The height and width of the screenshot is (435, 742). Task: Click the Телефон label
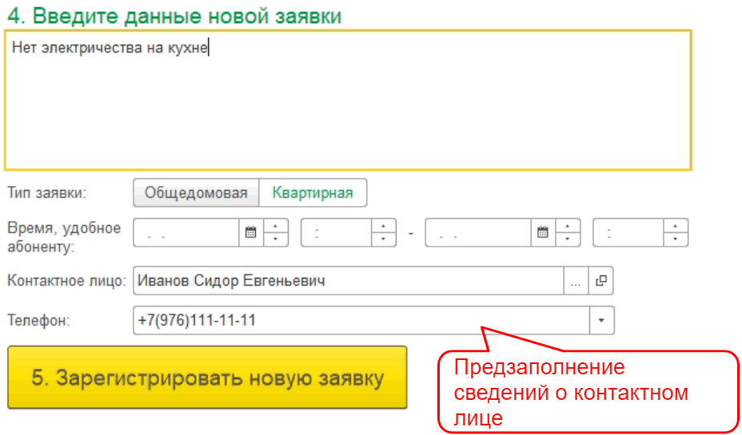point(38,321)
